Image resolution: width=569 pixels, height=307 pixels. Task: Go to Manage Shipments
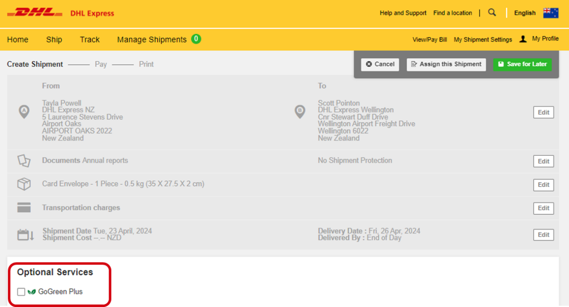152,39
